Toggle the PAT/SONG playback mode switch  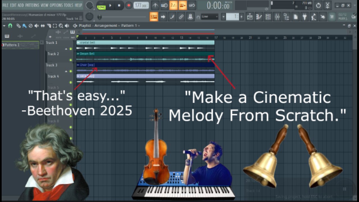(x=101, y=6)
